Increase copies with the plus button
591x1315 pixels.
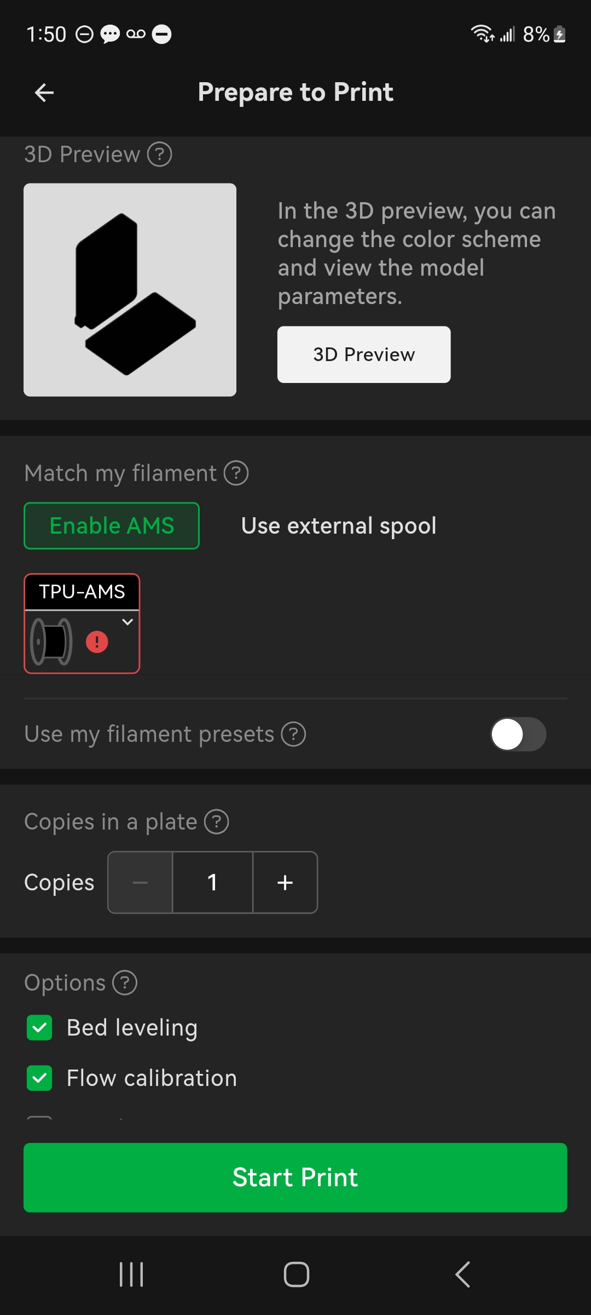click(285, 883)
